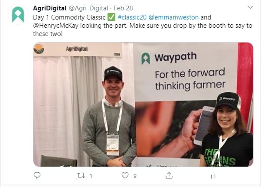Open the #classic20 hashtag
Screen dimensions: 271x187
pos(132,17)
